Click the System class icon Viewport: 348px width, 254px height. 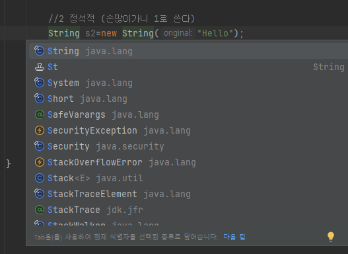coord(39,83)
